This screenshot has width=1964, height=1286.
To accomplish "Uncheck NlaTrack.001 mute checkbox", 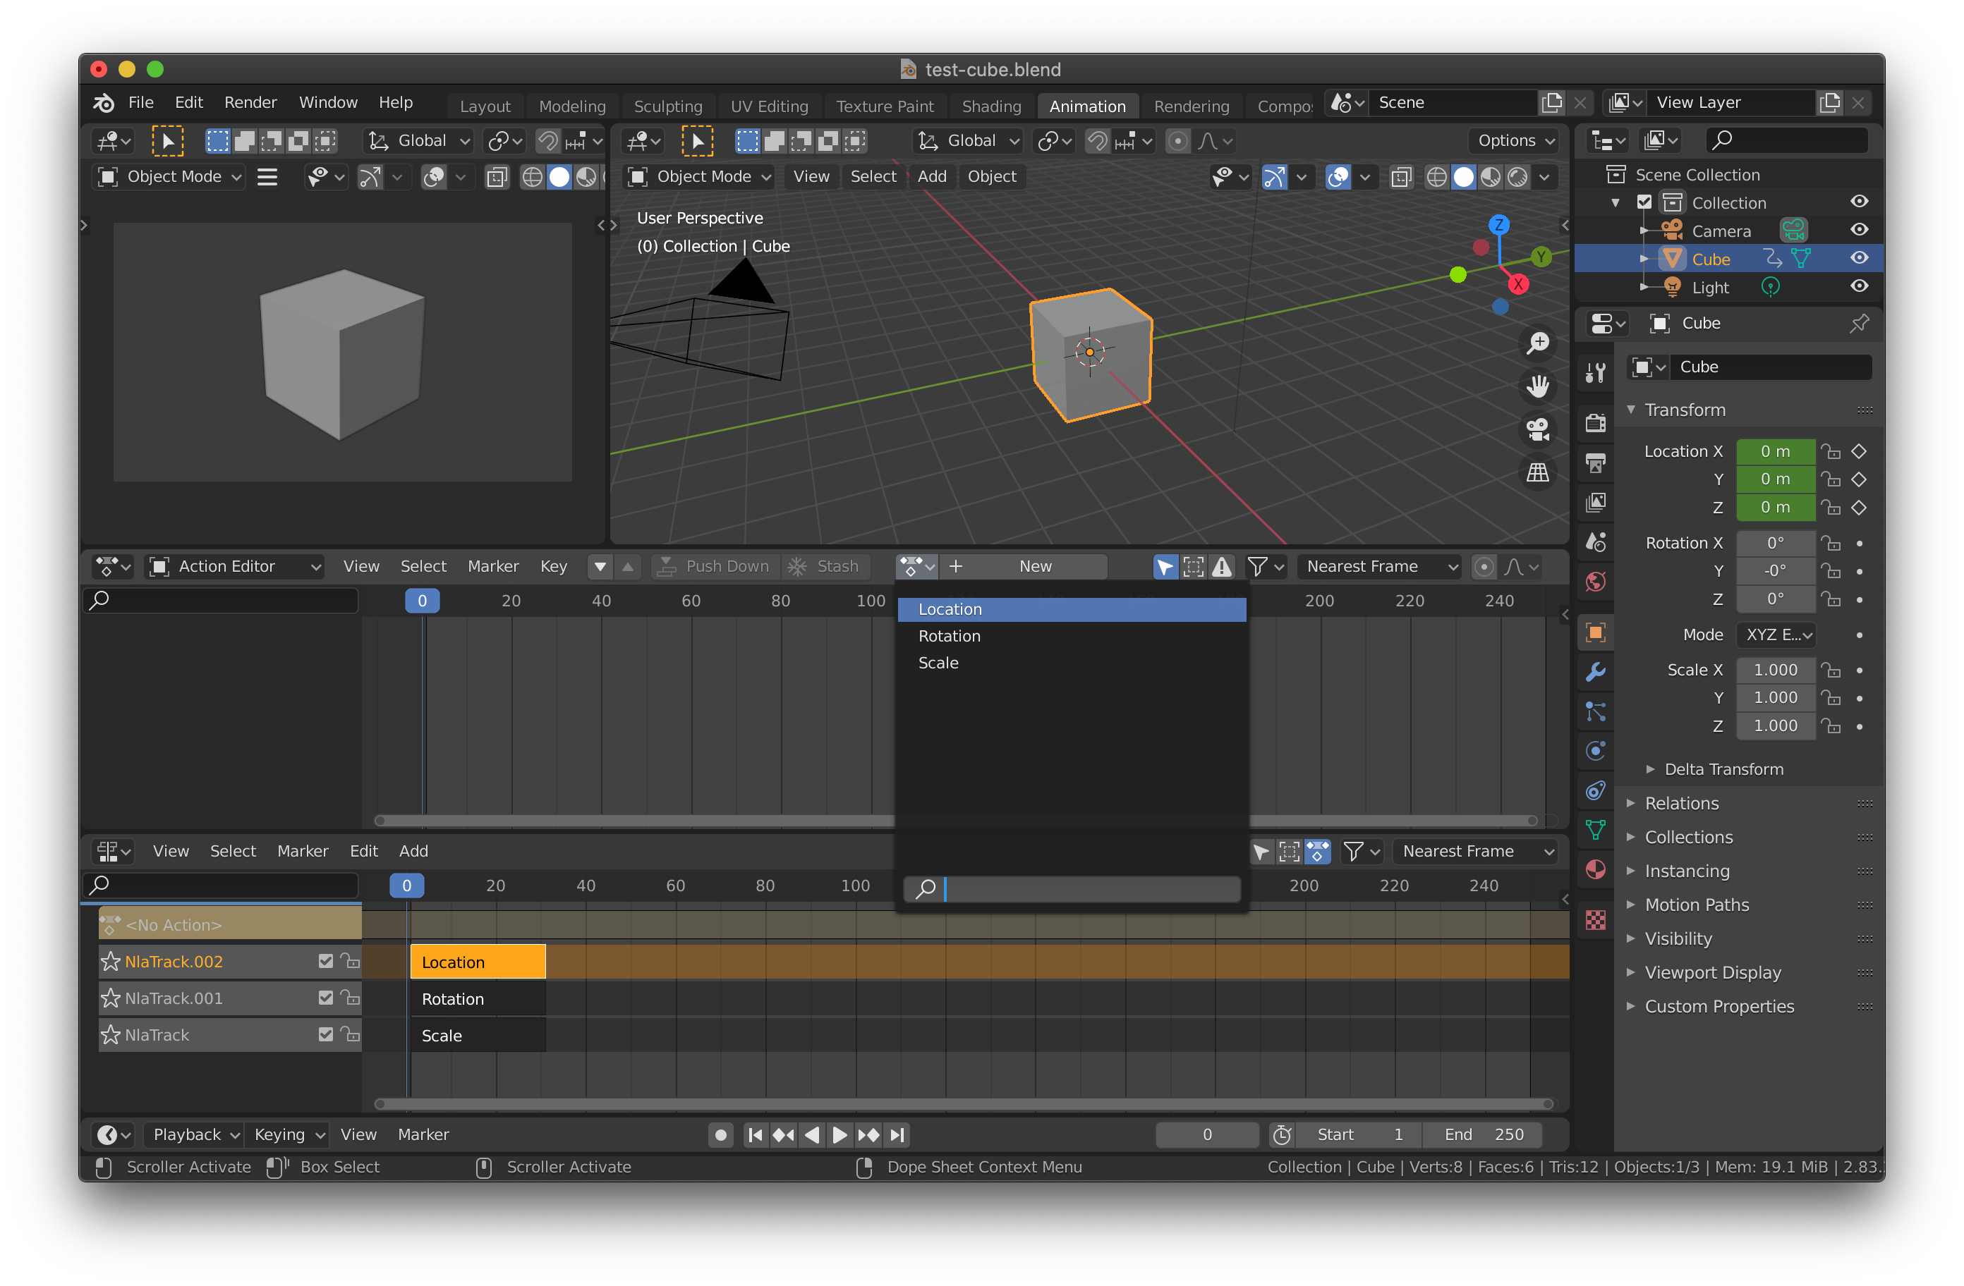I will click(325, 998).
